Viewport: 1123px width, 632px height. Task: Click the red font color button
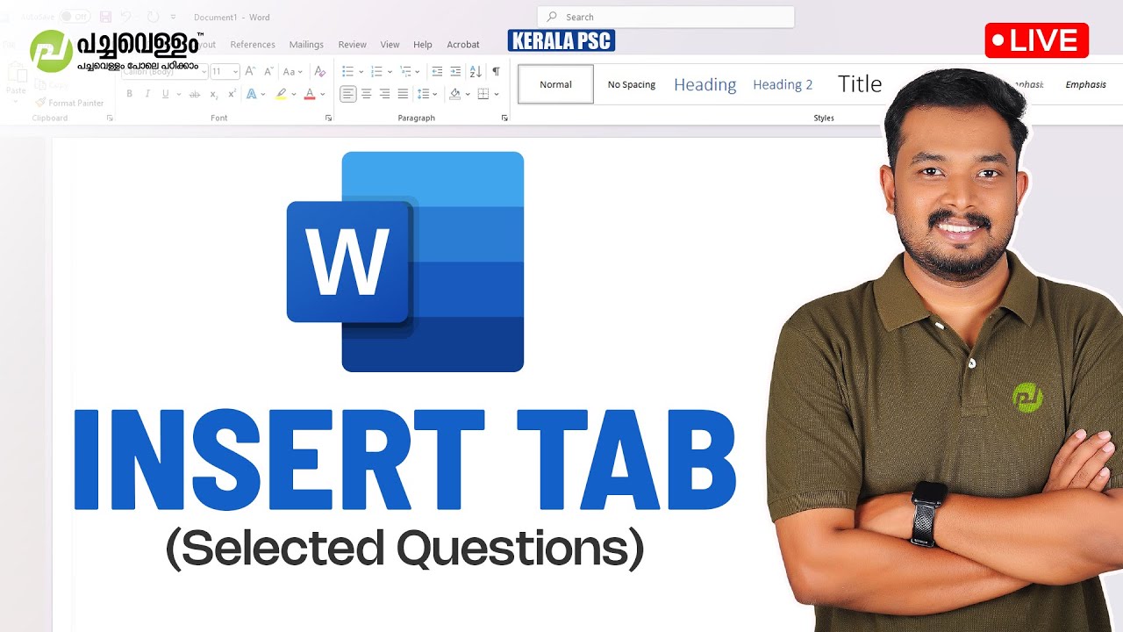pos(309,94)
